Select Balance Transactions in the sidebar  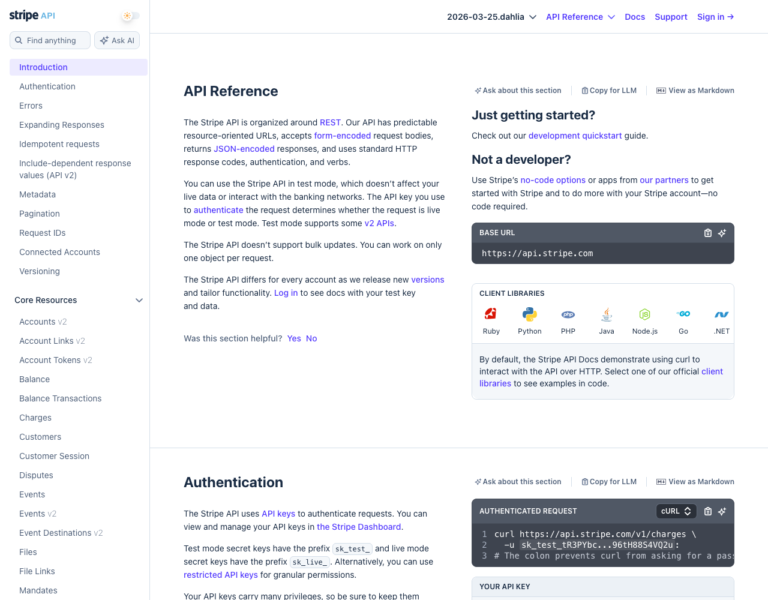(x=60, y=398)
